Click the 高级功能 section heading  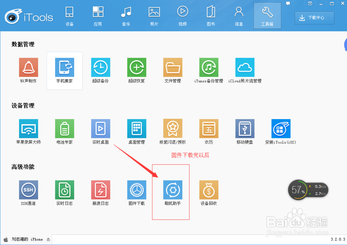pos(23,167)
